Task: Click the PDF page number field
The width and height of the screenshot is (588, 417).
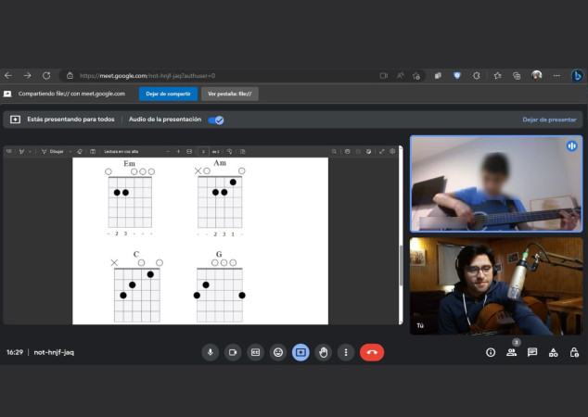Action: (203, 151)
